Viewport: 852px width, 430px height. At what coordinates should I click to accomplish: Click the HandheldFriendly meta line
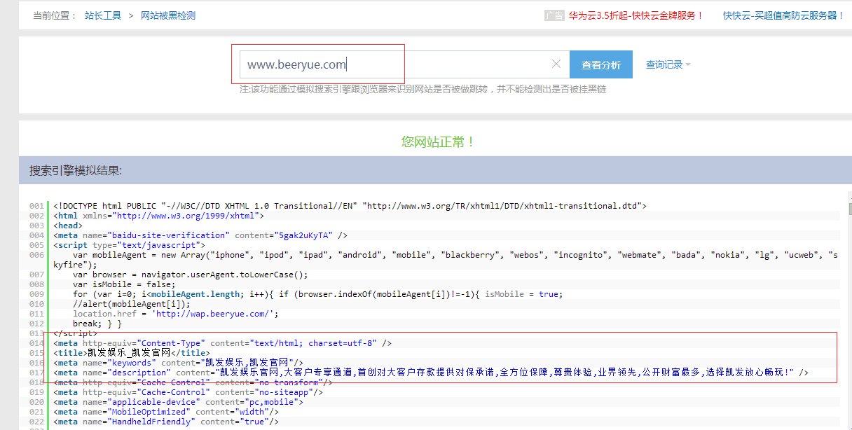point(166,422)
